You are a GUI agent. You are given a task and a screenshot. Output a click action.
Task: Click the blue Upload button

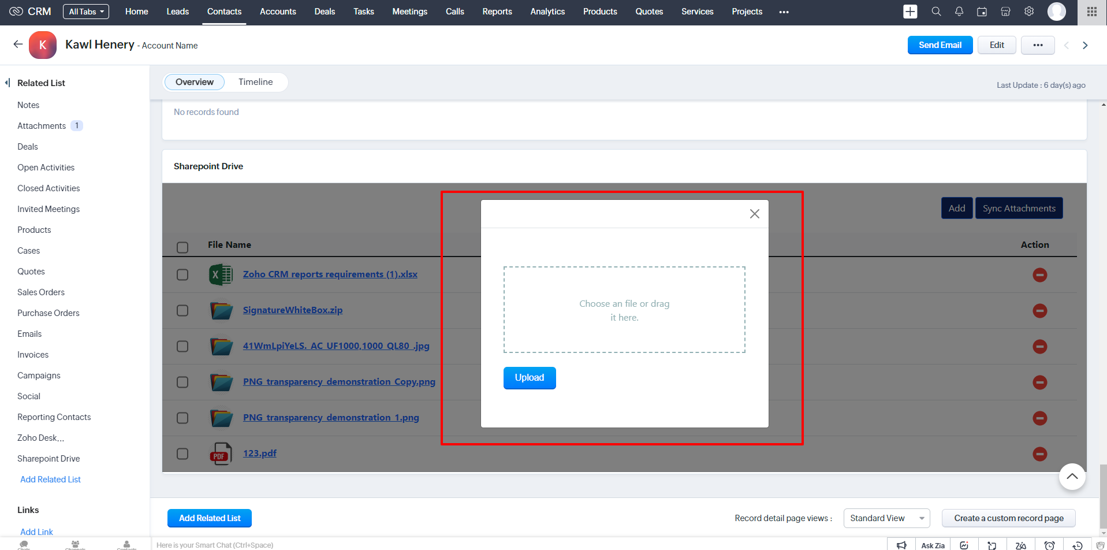point(530,378)
